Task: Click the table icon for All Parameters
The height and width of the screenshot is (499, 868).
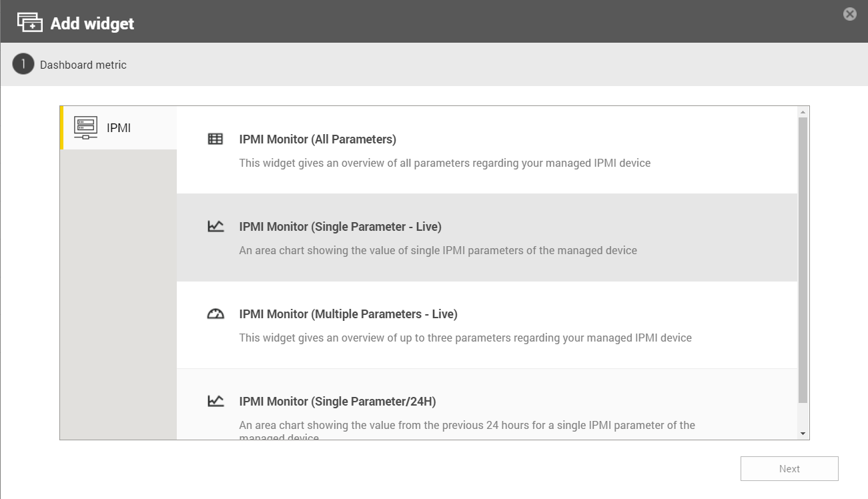Action: 215,139
